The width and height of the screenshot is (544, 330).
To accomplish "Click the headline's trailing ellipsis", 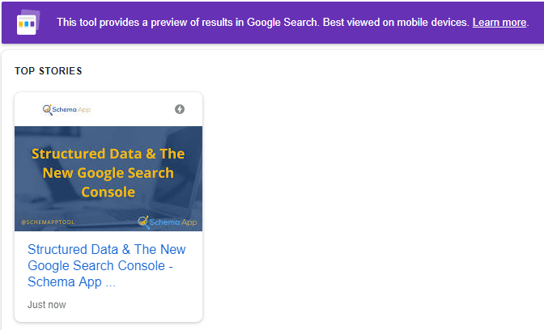I will pyautogui.click(x=111, y=283).
